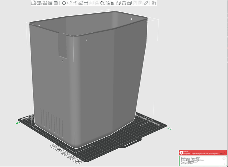The image size is (228, 167).
Task: Select the Move tool with four arrows
Action: point(64,3)
